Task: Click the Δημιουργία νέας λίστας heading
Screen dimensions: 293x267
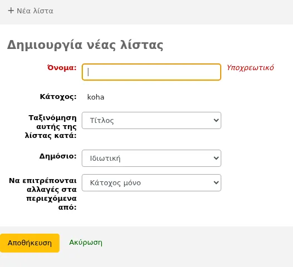Action: pos(85,45)
